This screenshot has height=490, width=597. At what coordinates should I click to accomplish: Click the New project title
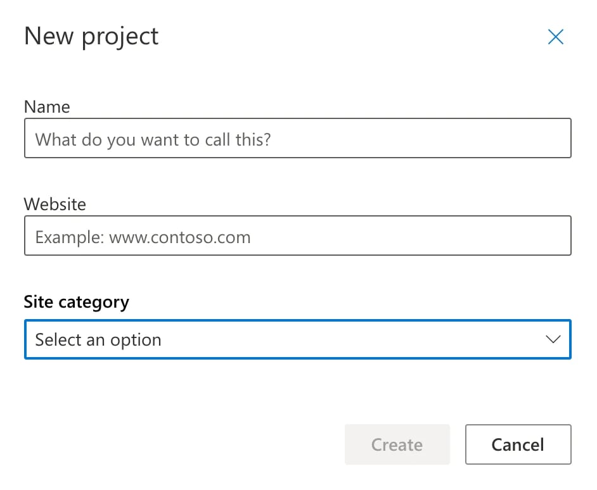click(91, 37)
